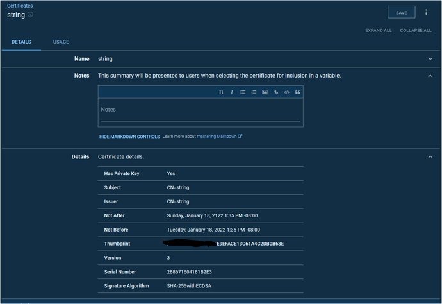This screenshot has width=442, height=304.
Task: Click the code formatting icon
Action: (x=286, y=92)
